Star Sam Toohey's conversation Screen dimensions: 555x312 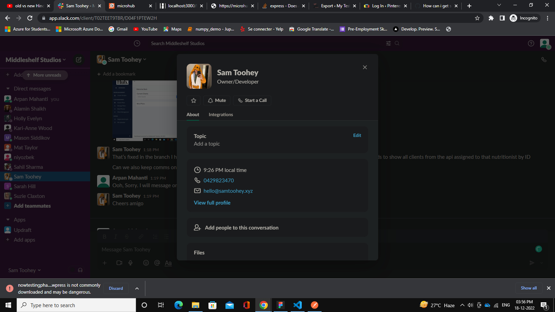[194, 101]
